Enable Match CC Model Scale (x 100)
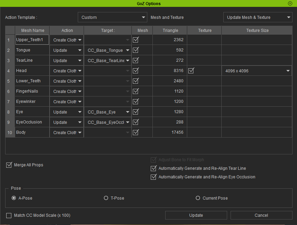Image resolution: width=297 pixels, height=225 pixels. click(9, 216)
